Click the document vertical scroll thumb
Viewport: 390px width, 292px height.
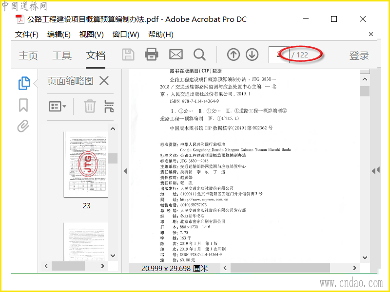click(365, 91)
